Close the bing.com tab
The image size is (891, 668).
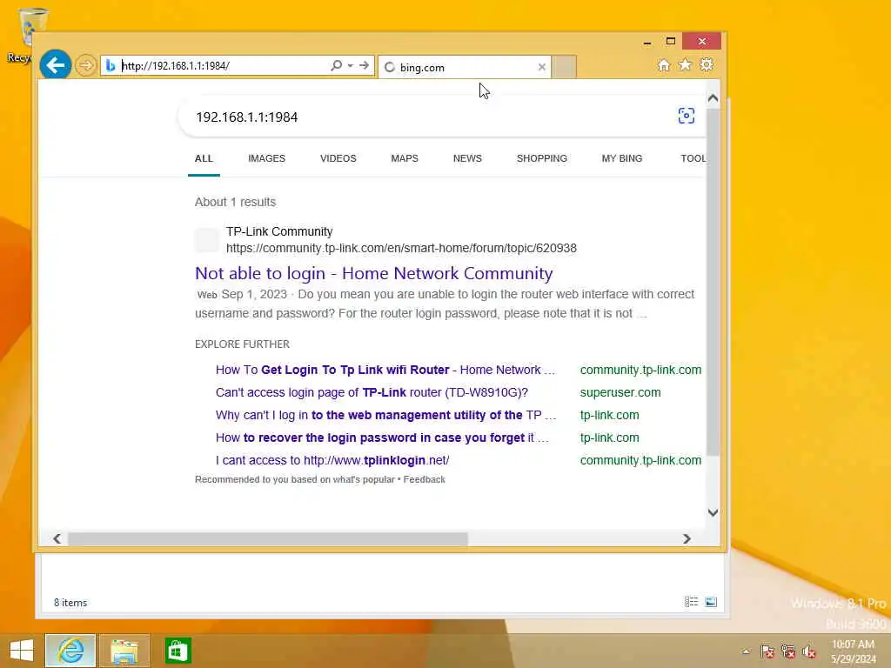[x=541, y=67]
